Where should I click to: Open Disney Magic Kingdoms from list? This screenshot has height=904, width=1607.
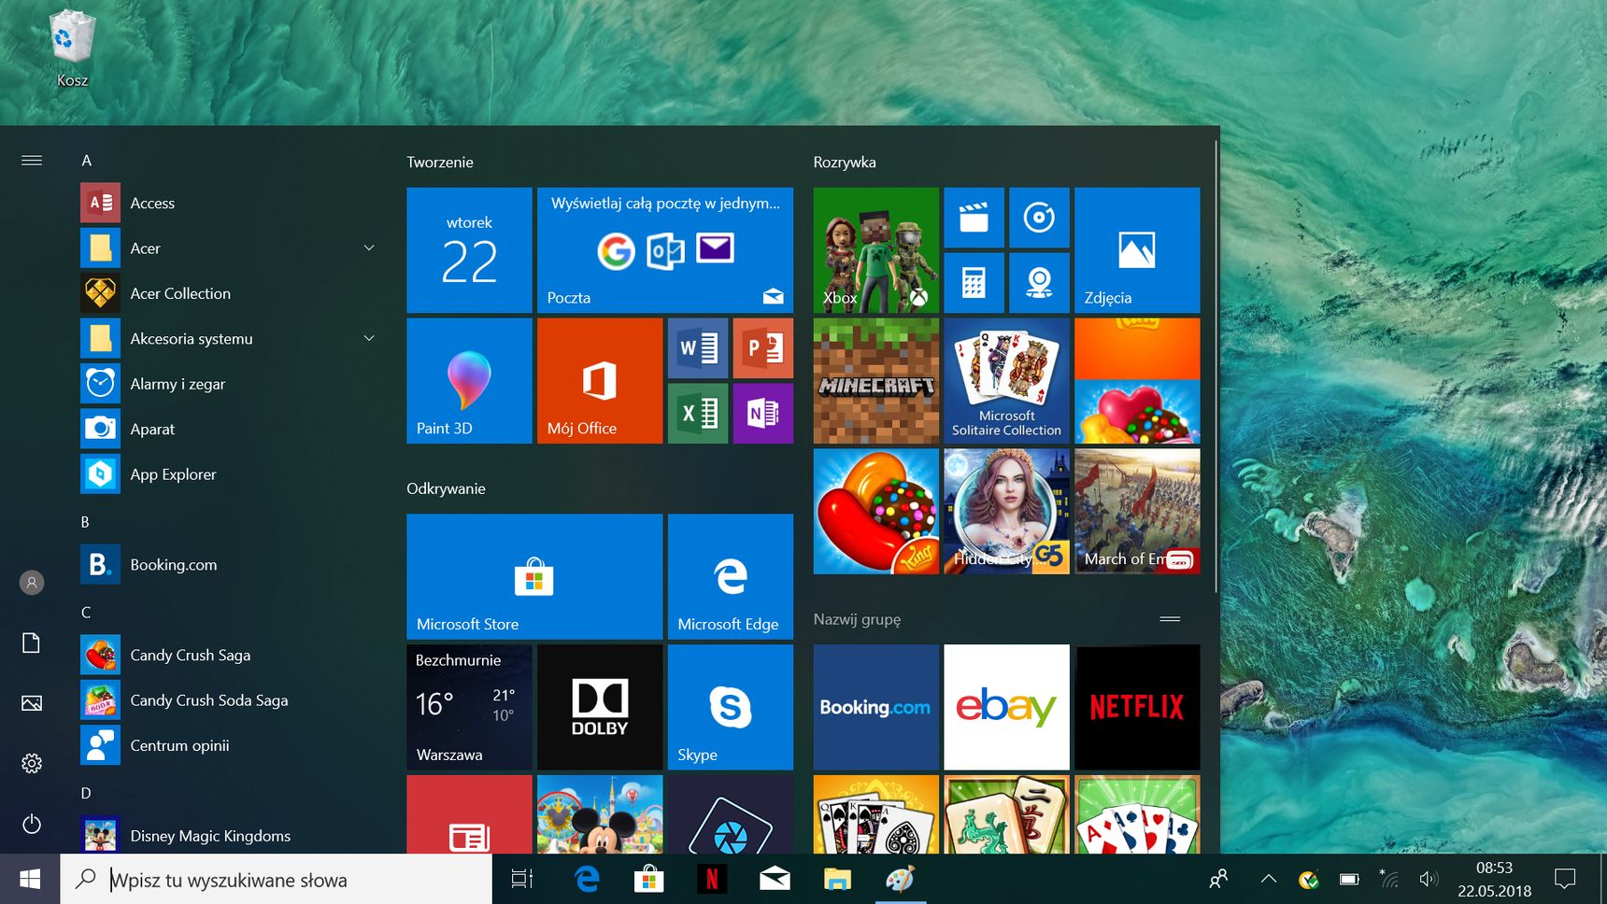(229, 836)
